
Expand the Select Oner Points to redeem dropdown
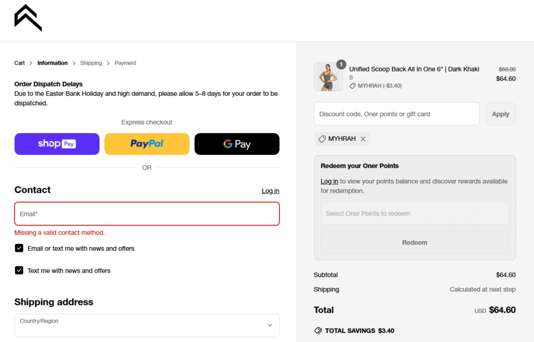point(415,213)
